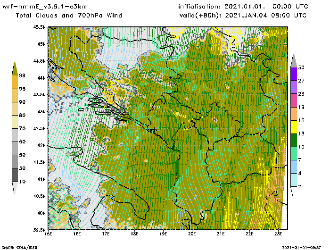Screen dimensions: 330x250
Task: Click the light green 7–10 wind swatch
Action: [x=294, y=154]
